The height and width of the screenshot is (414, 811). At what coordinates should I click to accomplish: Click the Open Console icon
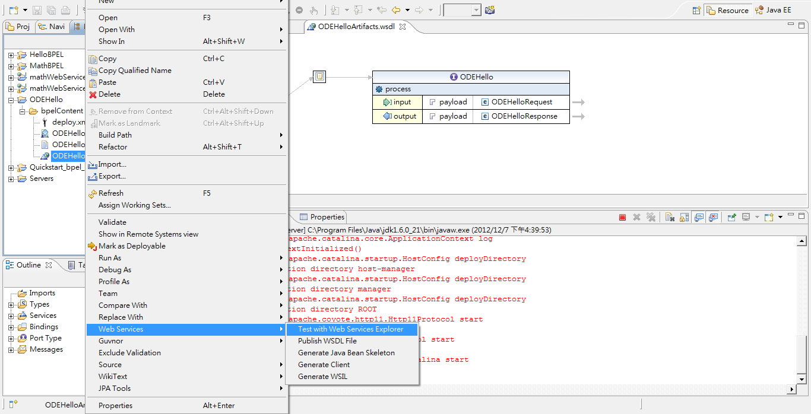click(769, 217)
